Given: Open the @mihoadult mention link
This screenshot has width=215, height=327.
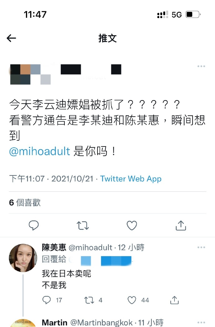Looking at the screenshot, I should coord(40,151).
